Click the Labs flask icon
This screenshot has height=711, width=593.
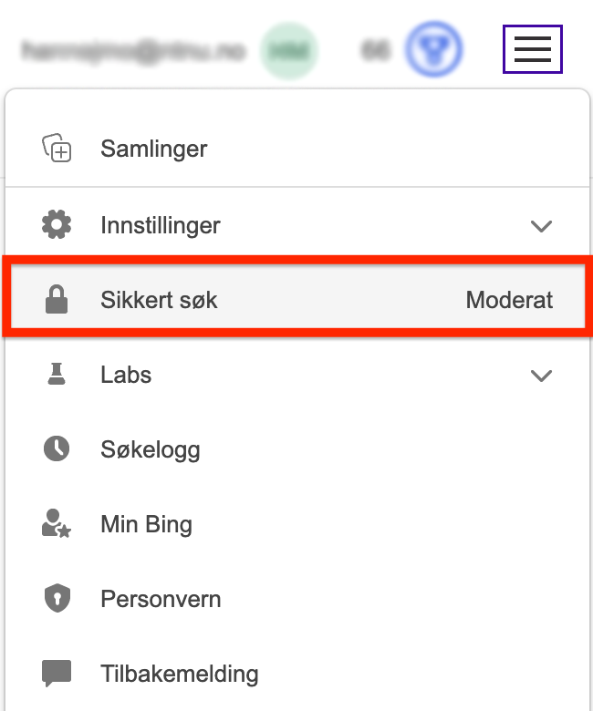point(57,374)
